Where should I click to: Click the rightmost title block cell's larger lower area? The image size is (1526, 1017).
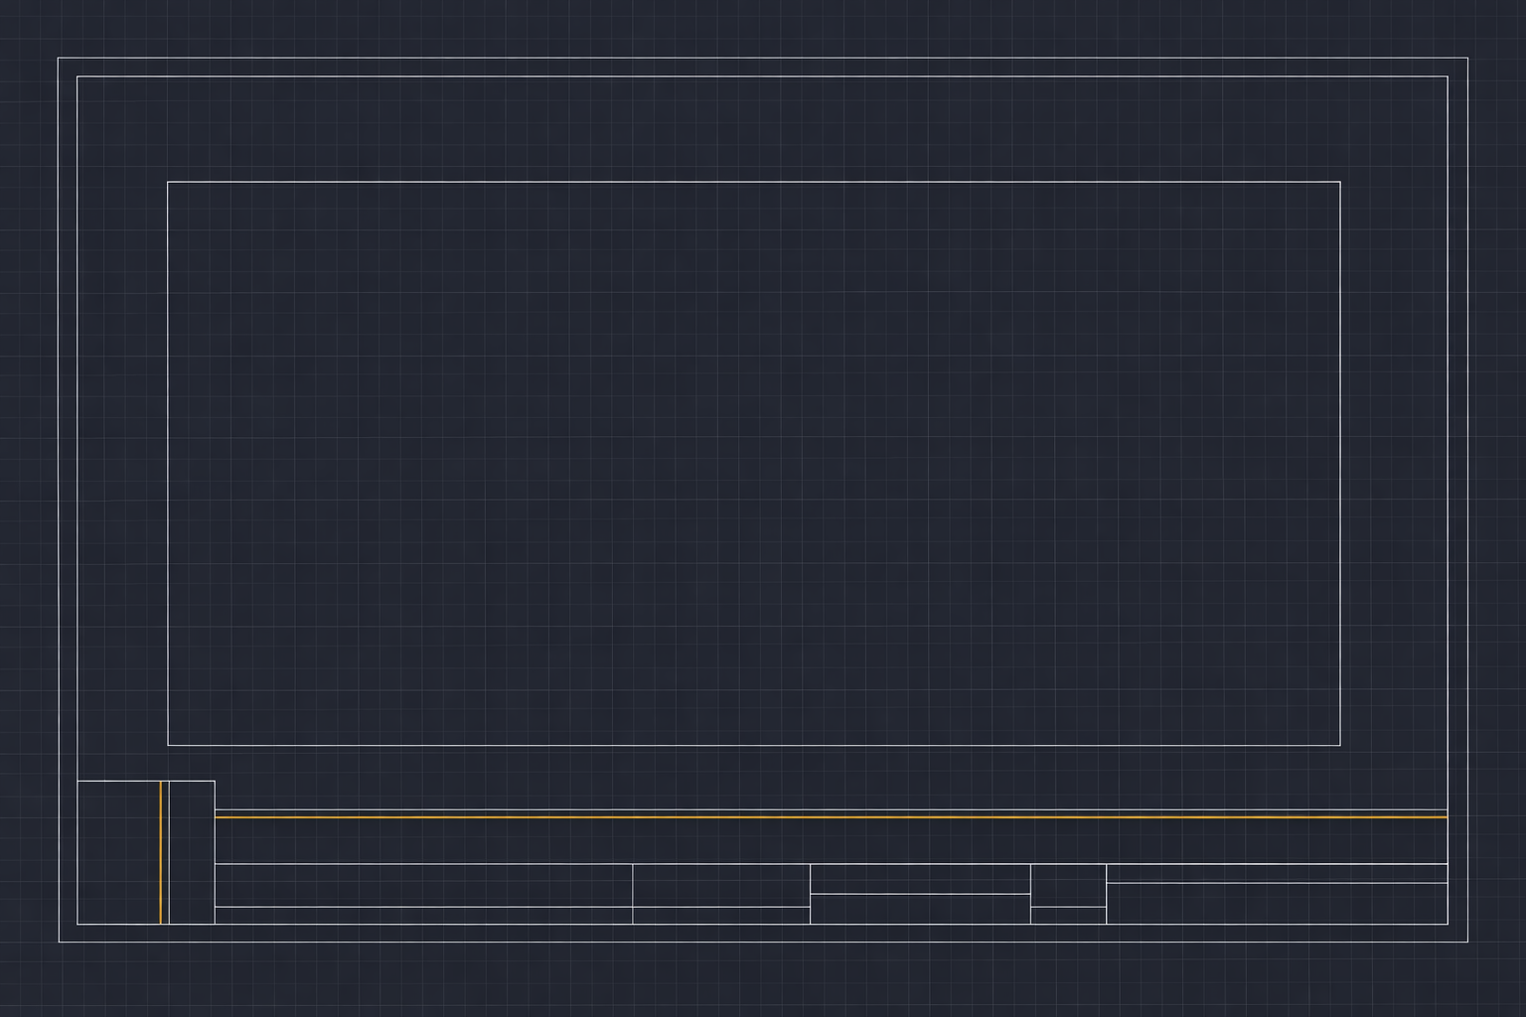pos(1277,904)
